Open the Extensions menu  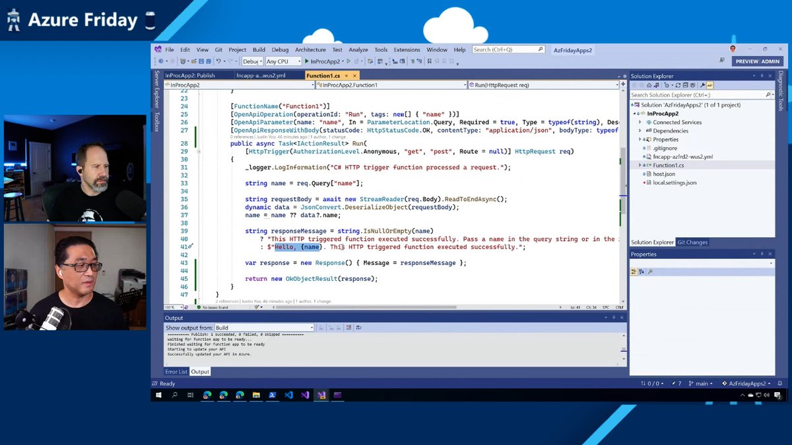pos(407,49)
